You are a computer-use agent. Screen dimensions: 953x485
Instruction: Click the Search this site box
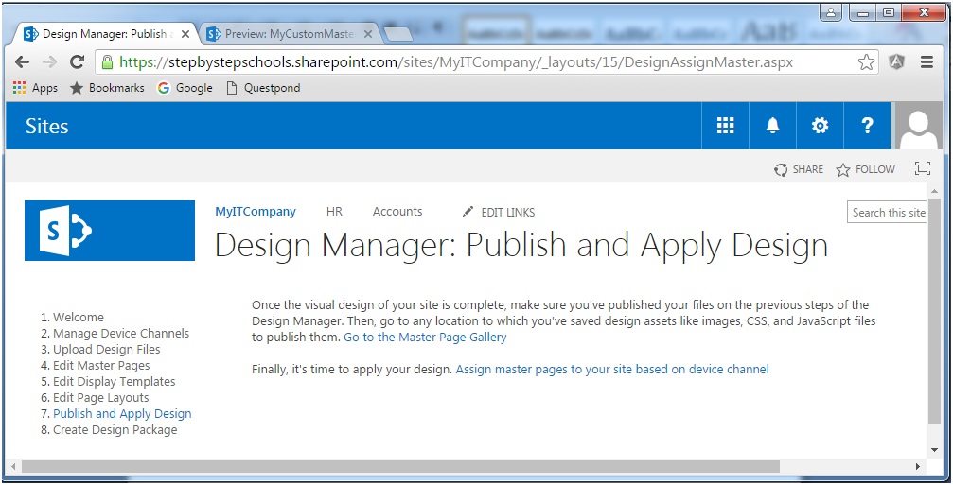point(887,213)
